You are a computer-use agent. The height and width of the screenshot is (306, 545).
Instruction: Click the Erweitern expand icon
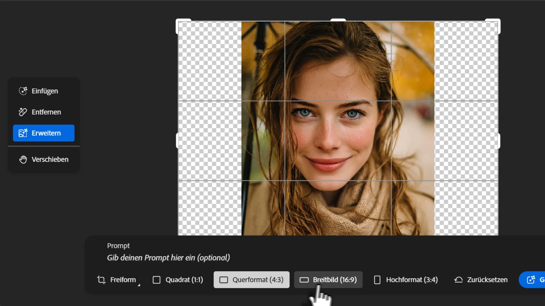[x=23, y=133]
